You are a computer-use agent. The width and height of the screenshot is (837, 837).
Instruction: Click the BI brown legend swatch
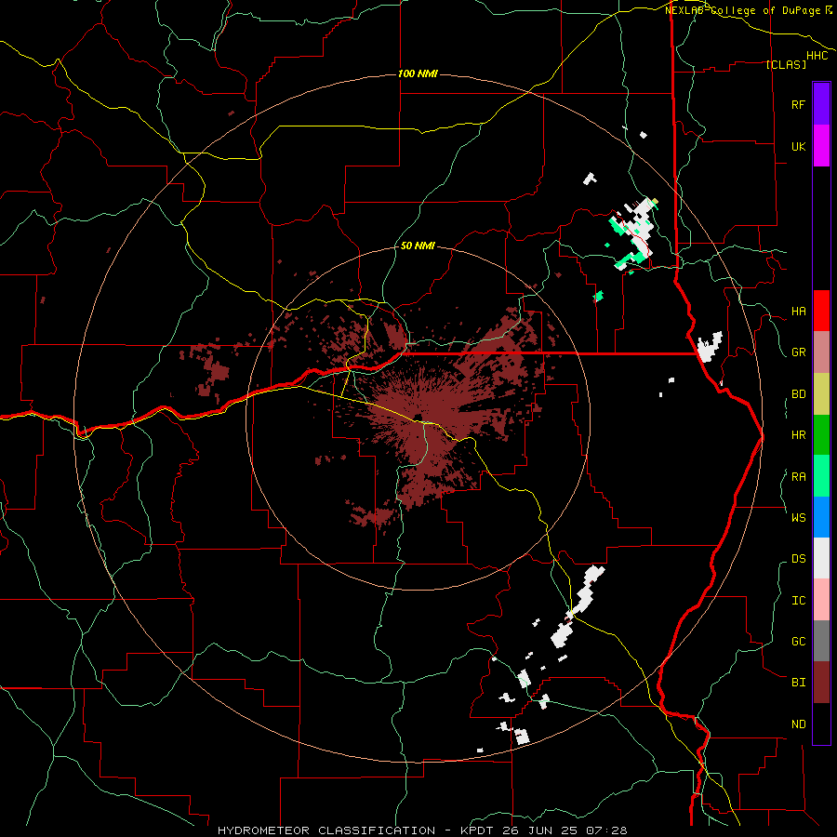coord(821,683)
